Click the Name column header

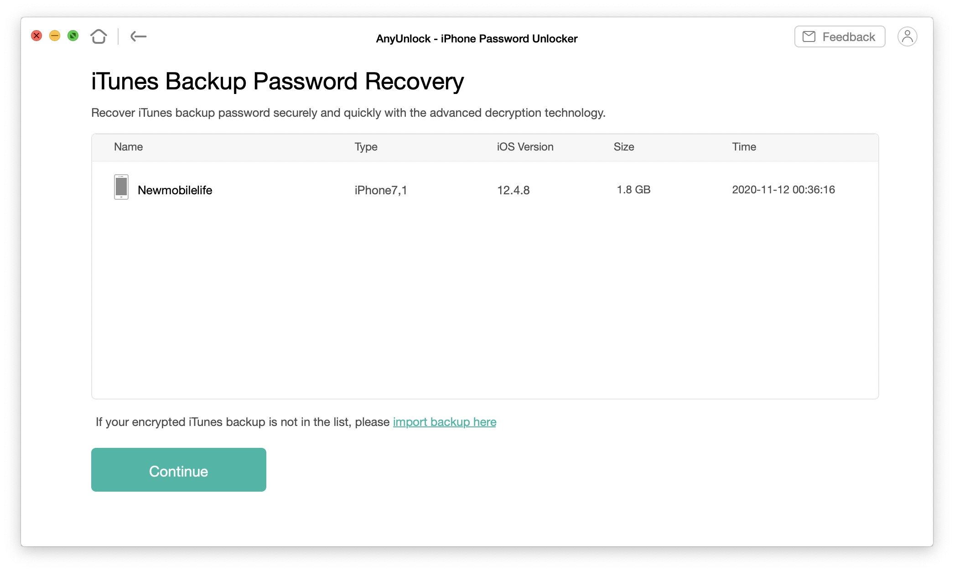[128, 146]
